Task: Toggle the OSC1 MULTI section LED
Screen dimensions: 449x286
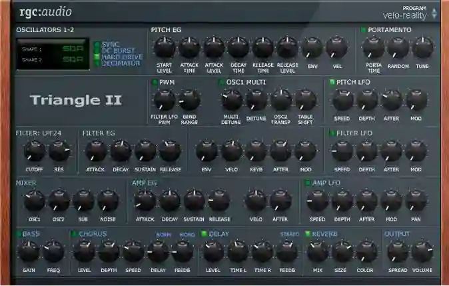Action: [x=222, y=82]
